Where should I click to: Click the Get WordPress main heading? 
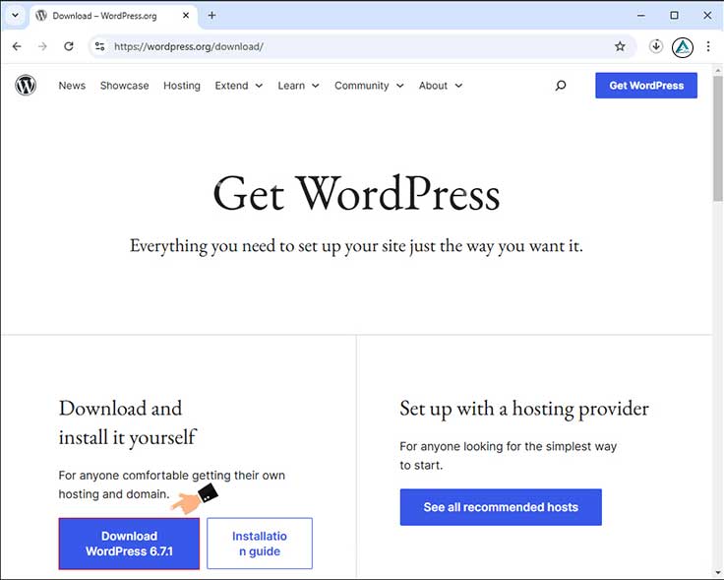[356, 195]
